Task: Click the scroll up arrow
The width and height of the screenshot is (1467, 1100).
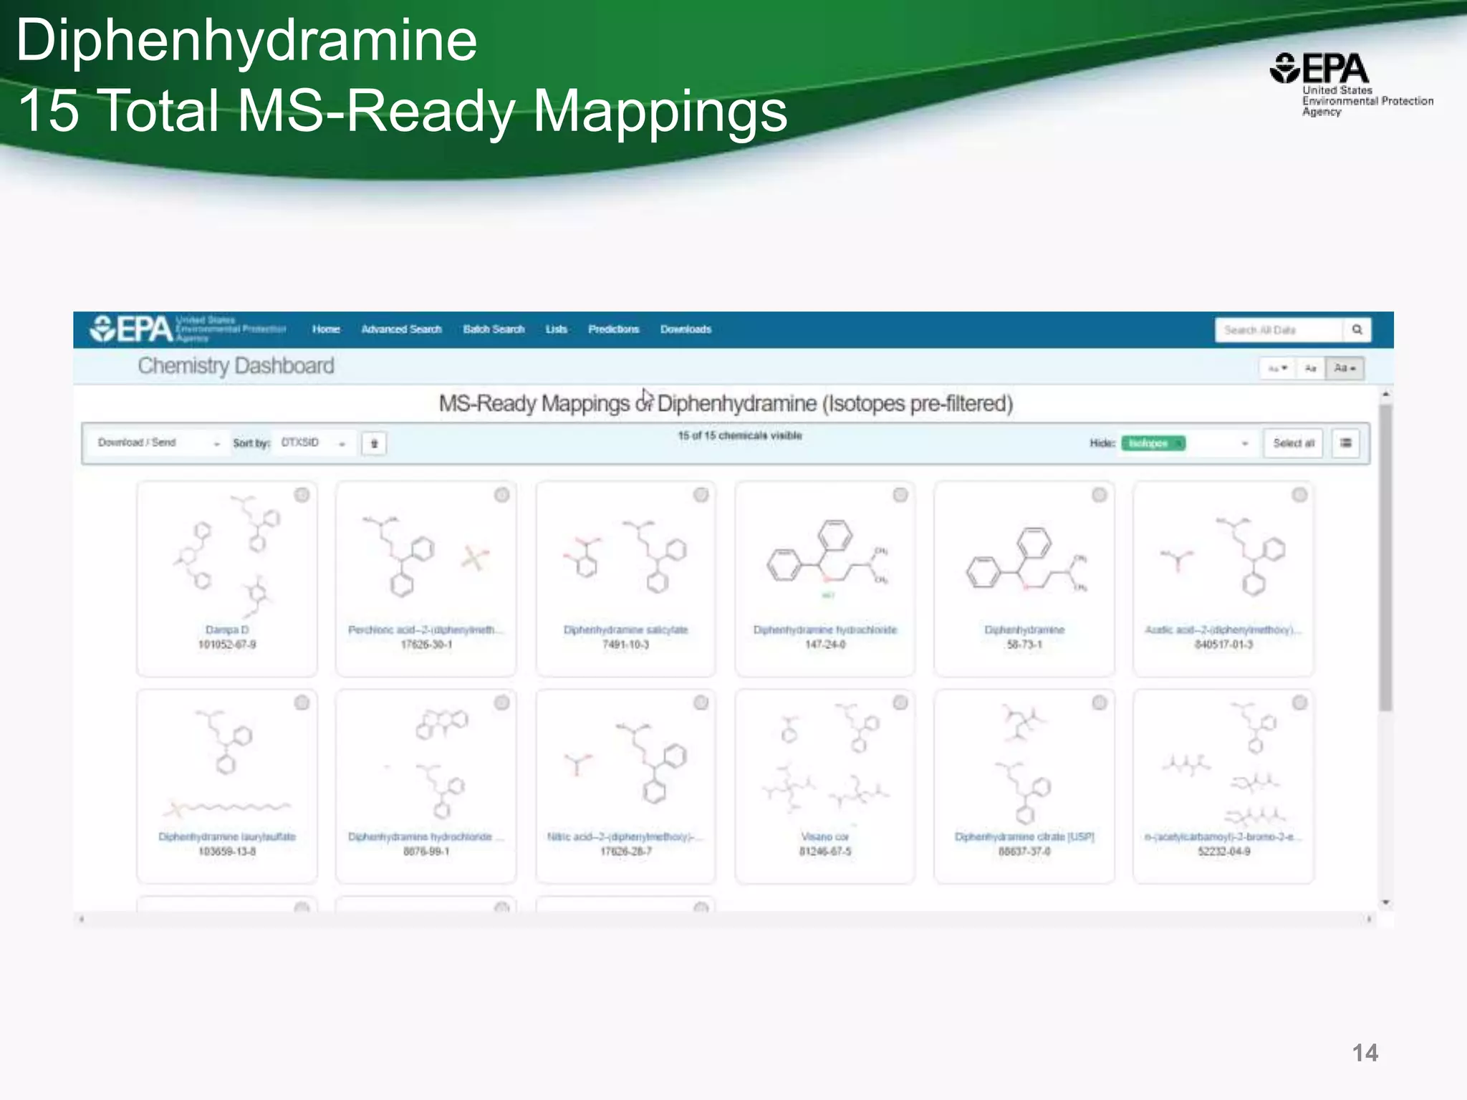Action: pyautogui.click(x=1386, y=395)
